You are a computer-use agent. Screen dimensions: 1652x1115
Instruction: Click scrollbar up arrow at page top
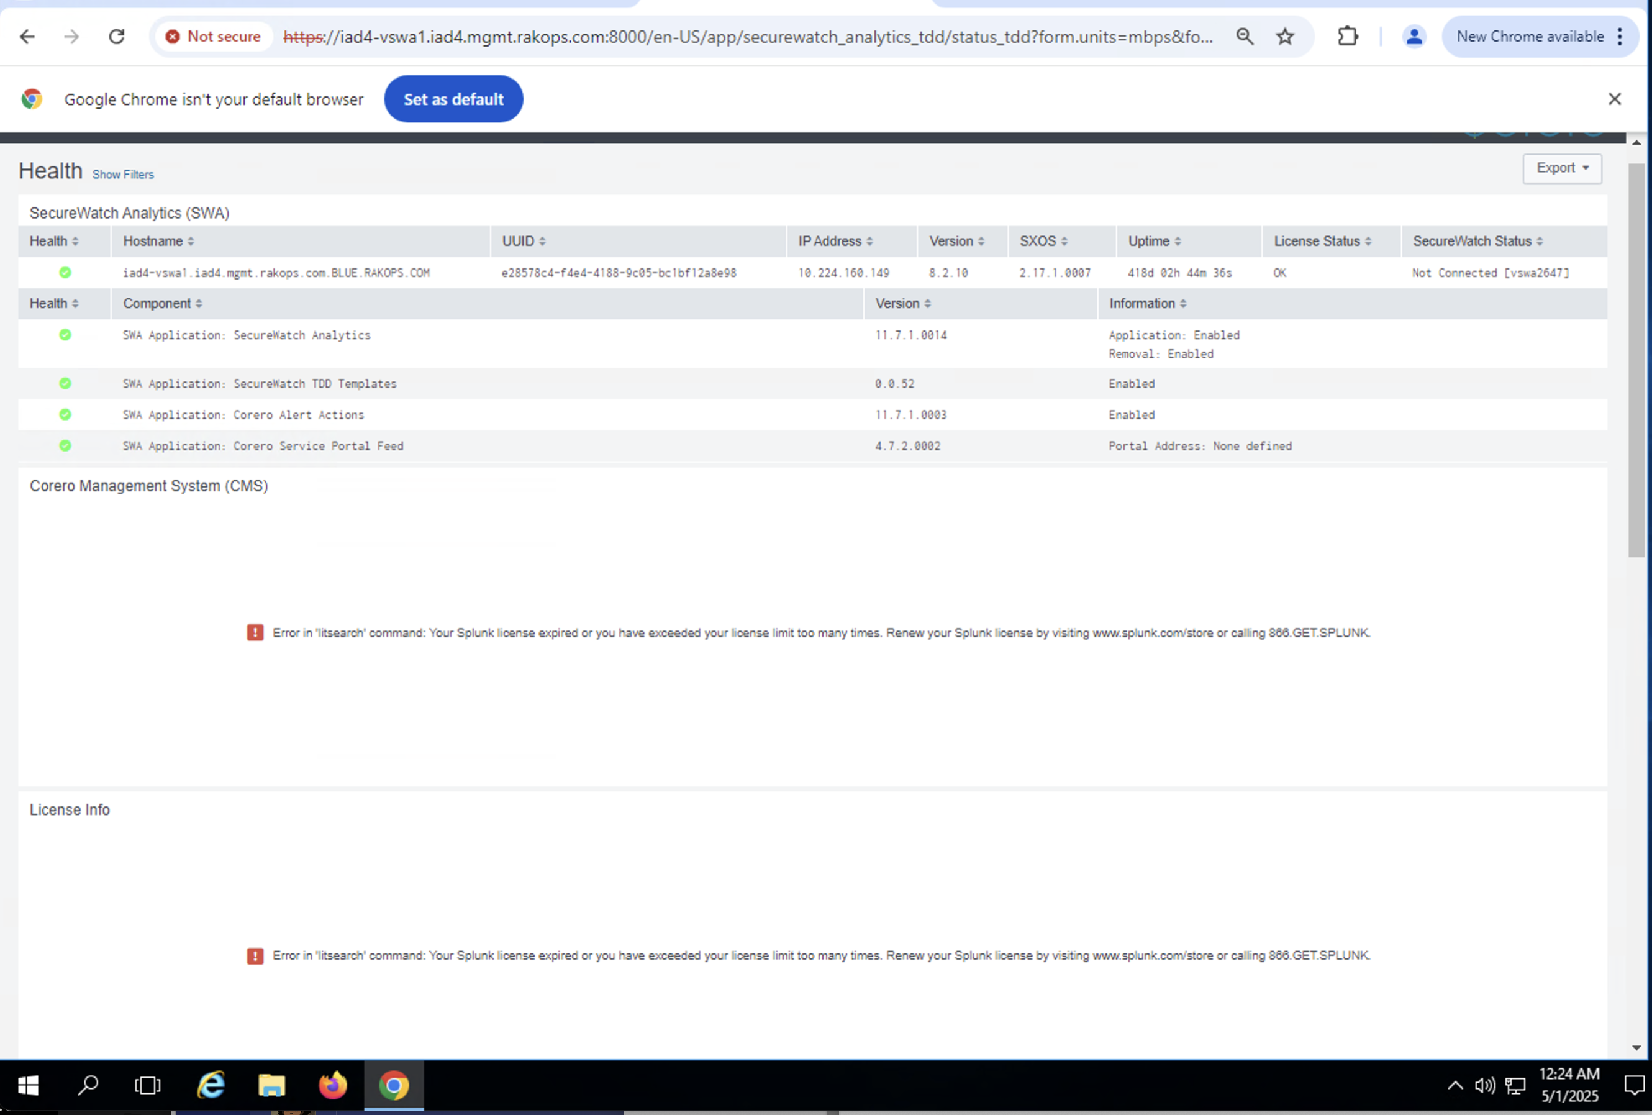1636,143
